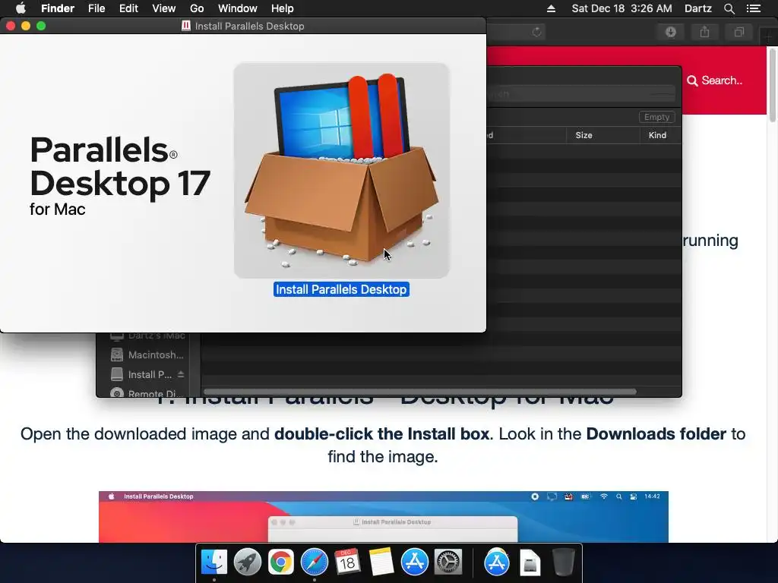The width and height of the screenshot is (778, 583).
Task: Select Macintosh HD in Finder sidebar
Action: [148, 355]
